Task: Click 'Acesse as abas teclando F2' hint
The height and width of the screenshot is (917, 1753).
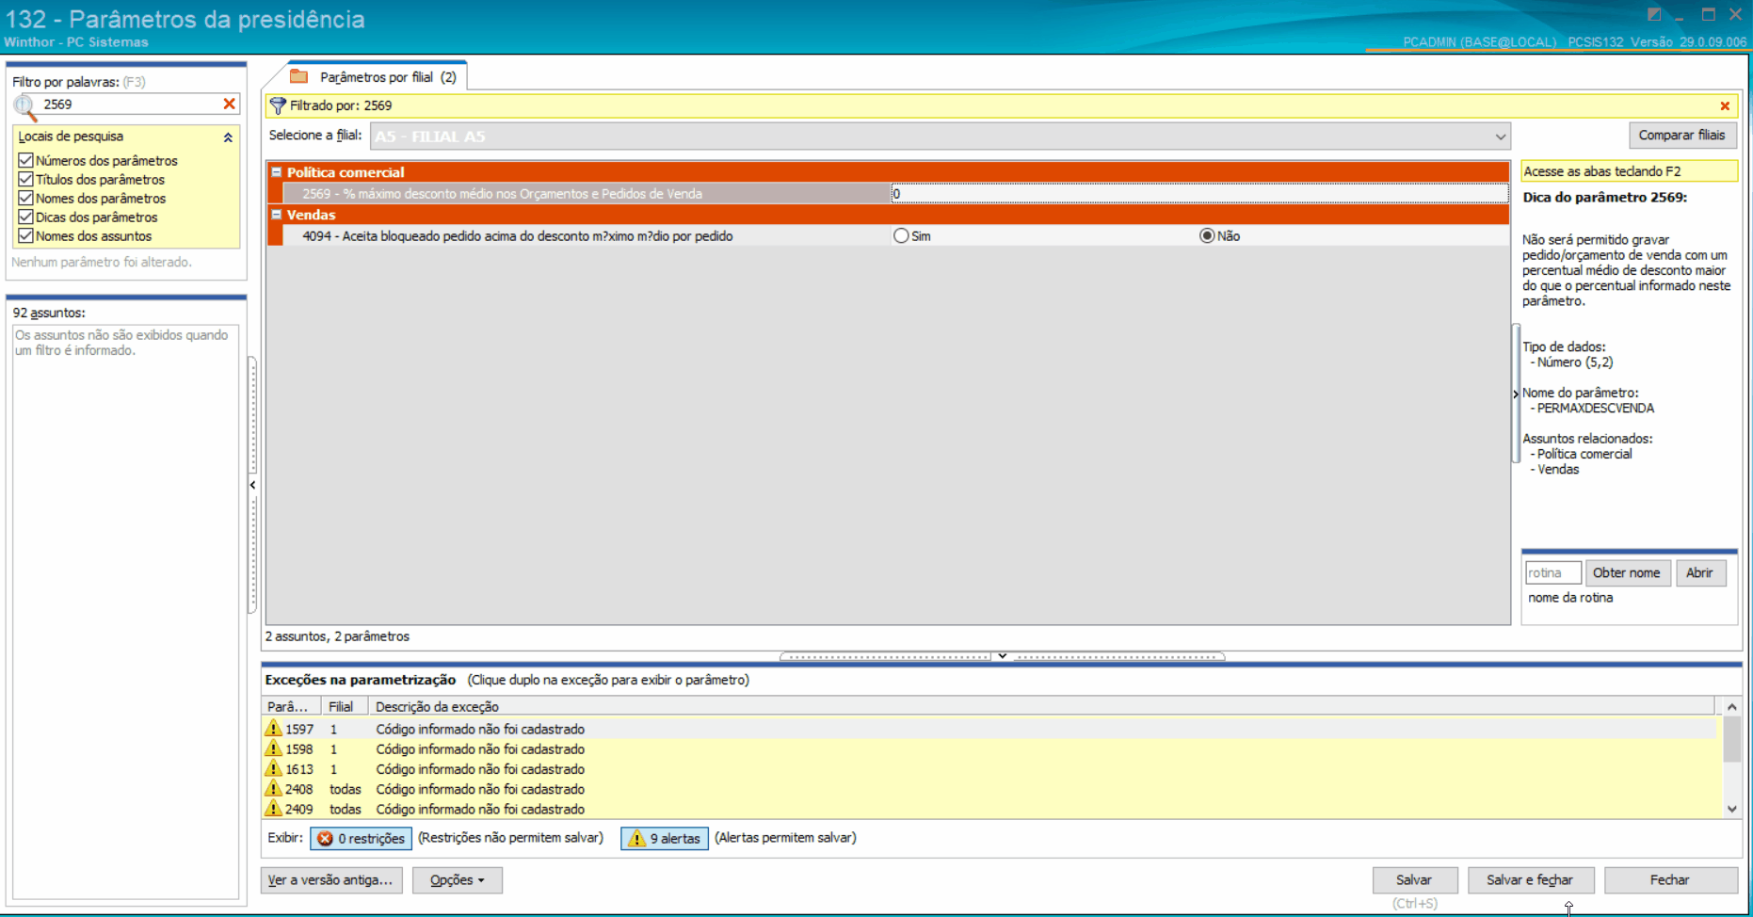Action: [x=1629, y=171]
